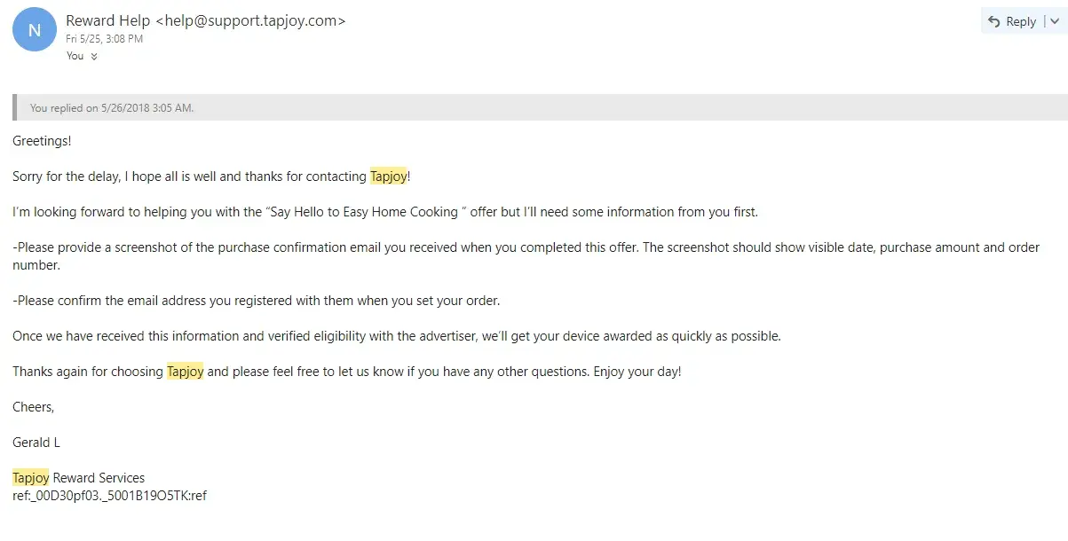Viewport: 1068px width, 541px height.
Task: Click highlighted Tapjoy in thanks for contacting line
Action: click(x=388, y=176)
